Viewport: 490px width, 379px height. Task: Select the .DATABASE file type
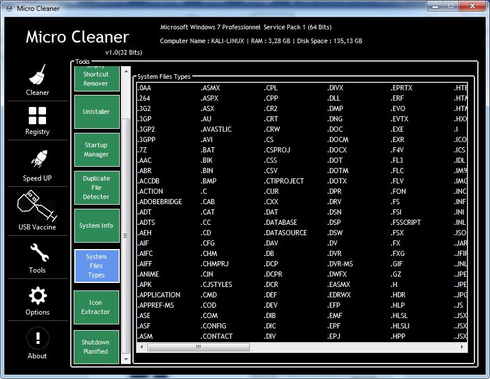click(x=280, y=222)
